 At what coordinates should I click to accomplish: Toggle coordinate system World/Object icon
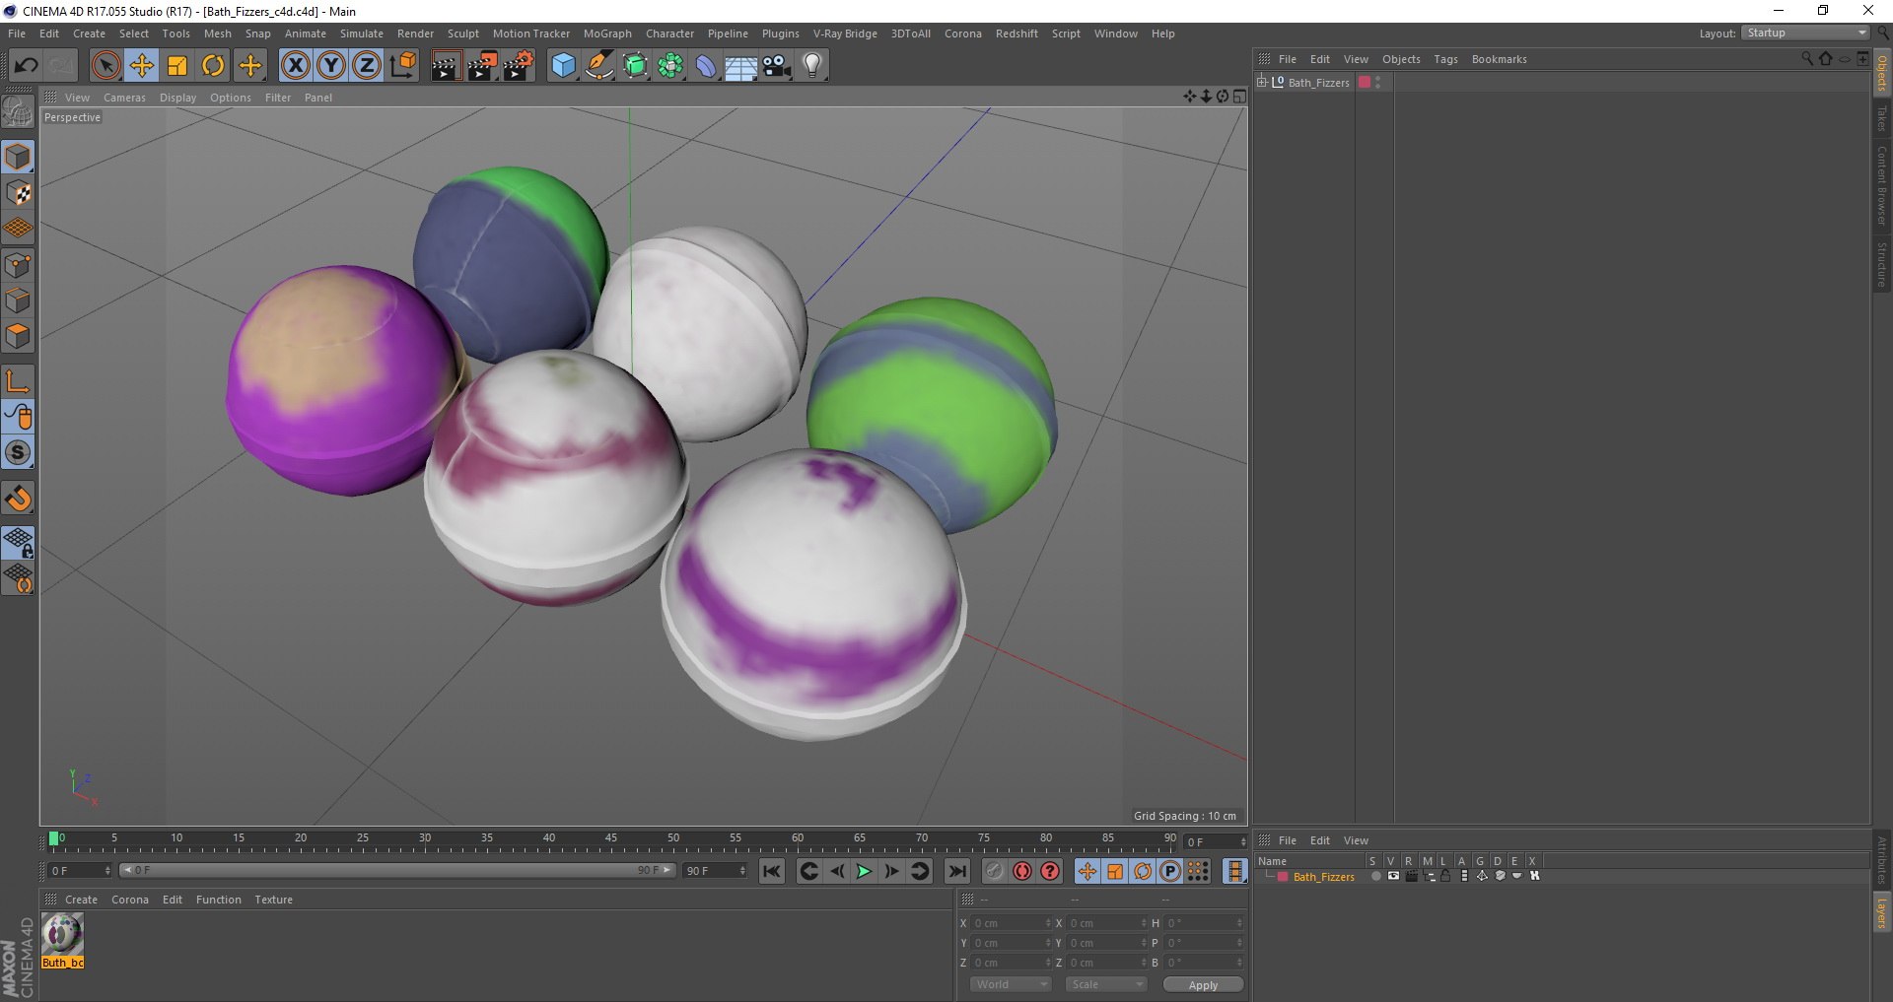point(402,66)
